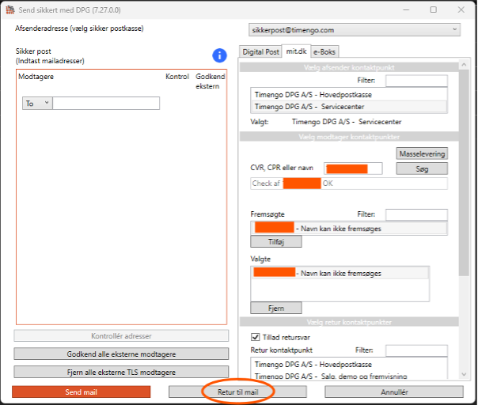Click the Søg button

422,168
